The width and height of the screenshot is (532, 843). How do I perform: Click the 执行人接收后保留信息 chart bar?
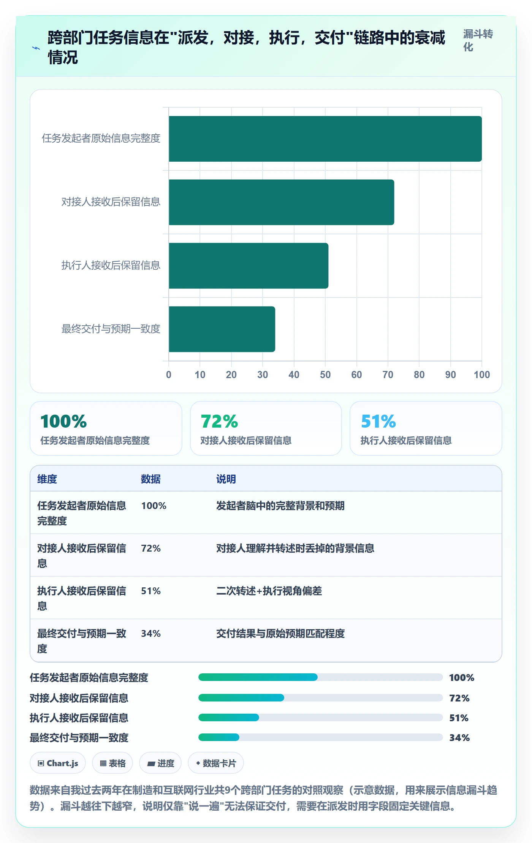click(x=249, y=266)
